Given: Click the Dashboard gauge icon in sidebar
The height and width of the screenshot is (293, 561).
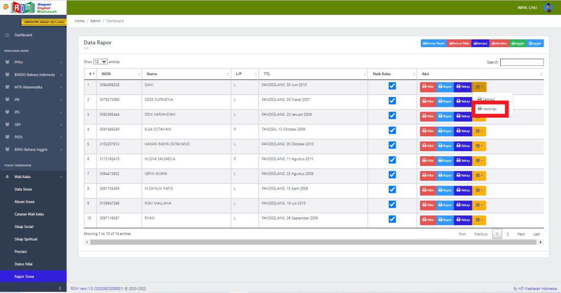Looking at the screenshot, I should 7,35.
